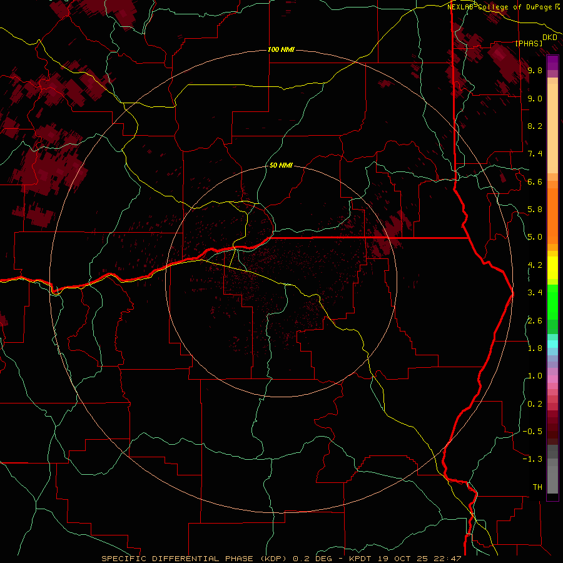
Task: Click the 8.2 value on color scale
Action: click(x=535, y=126)
